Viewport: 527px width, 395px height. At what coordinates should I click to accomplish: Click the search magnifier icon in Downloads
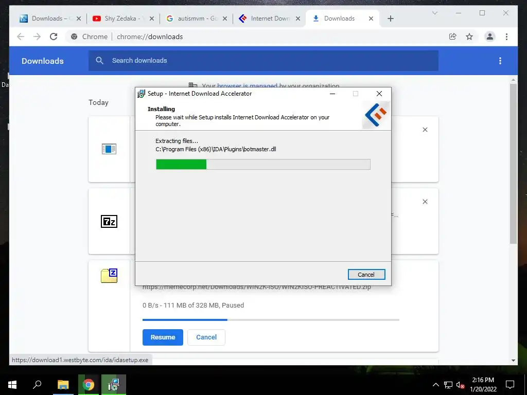pyautogui.click(x=99, y=61)
